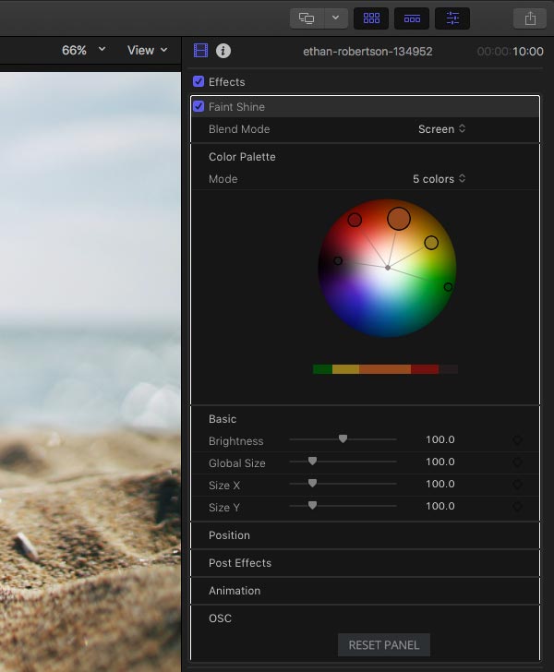Viewport: 554px width, 672px height.
Task: Open the Video inspector filmstrip icon
Action: (x=200, y=51)
